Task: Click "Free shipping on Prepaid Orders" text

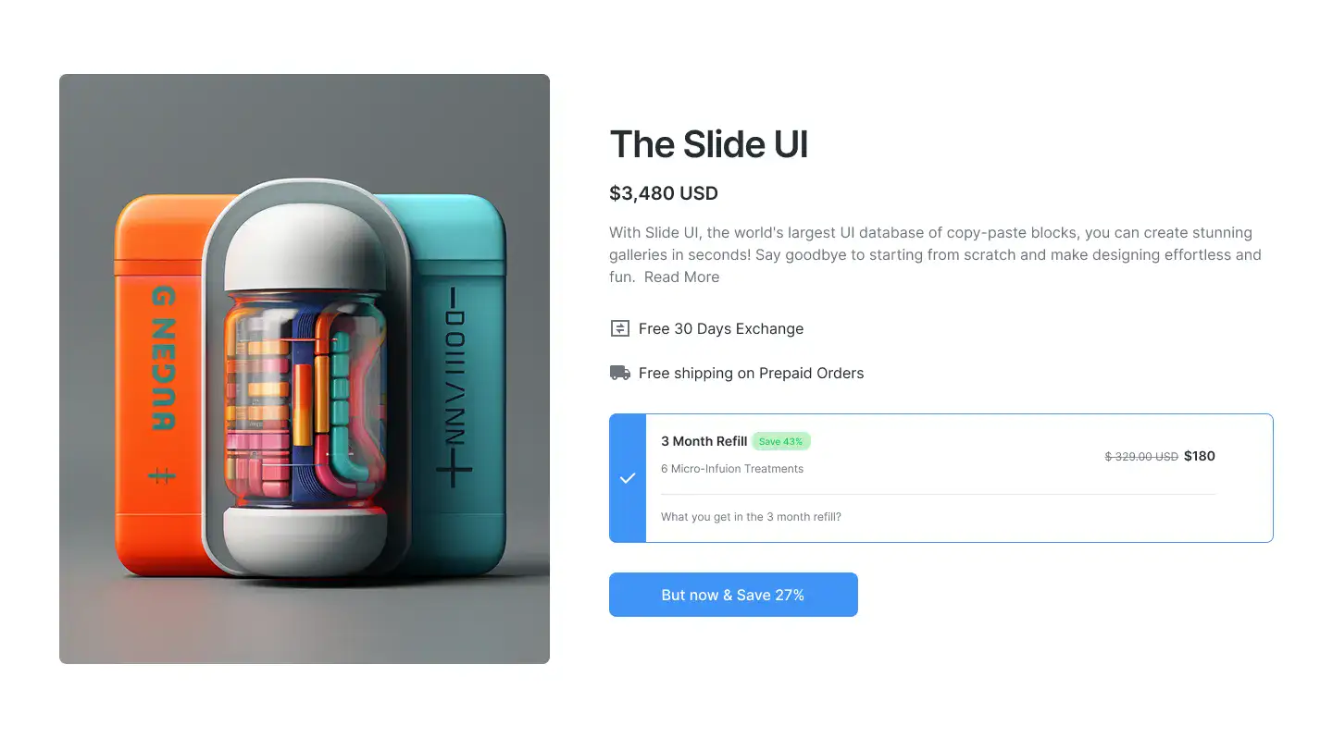Action: point(751,373)
